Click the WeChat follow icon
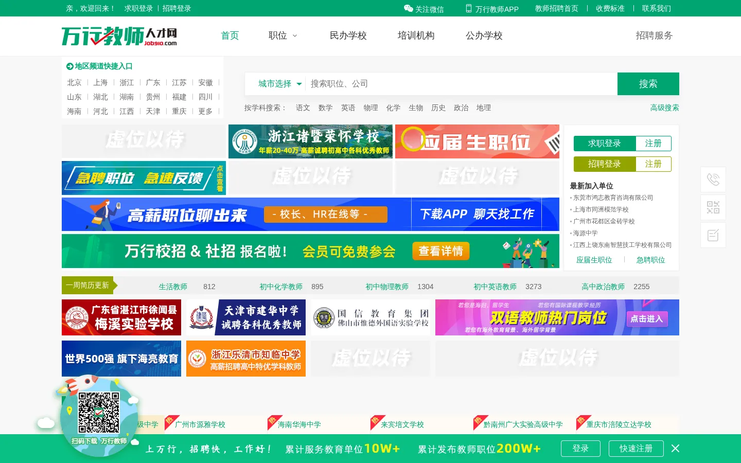 (409, 8)
